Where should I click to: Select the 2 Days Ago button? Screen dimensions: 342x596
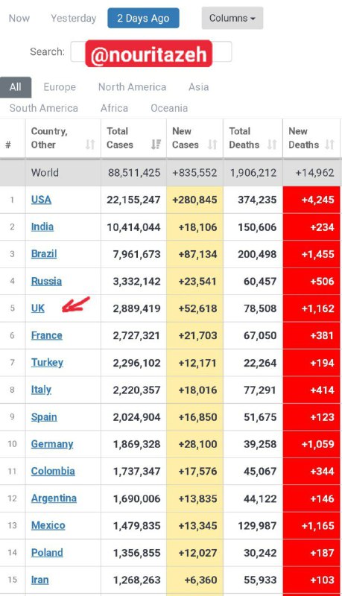[x=143, y=18]
